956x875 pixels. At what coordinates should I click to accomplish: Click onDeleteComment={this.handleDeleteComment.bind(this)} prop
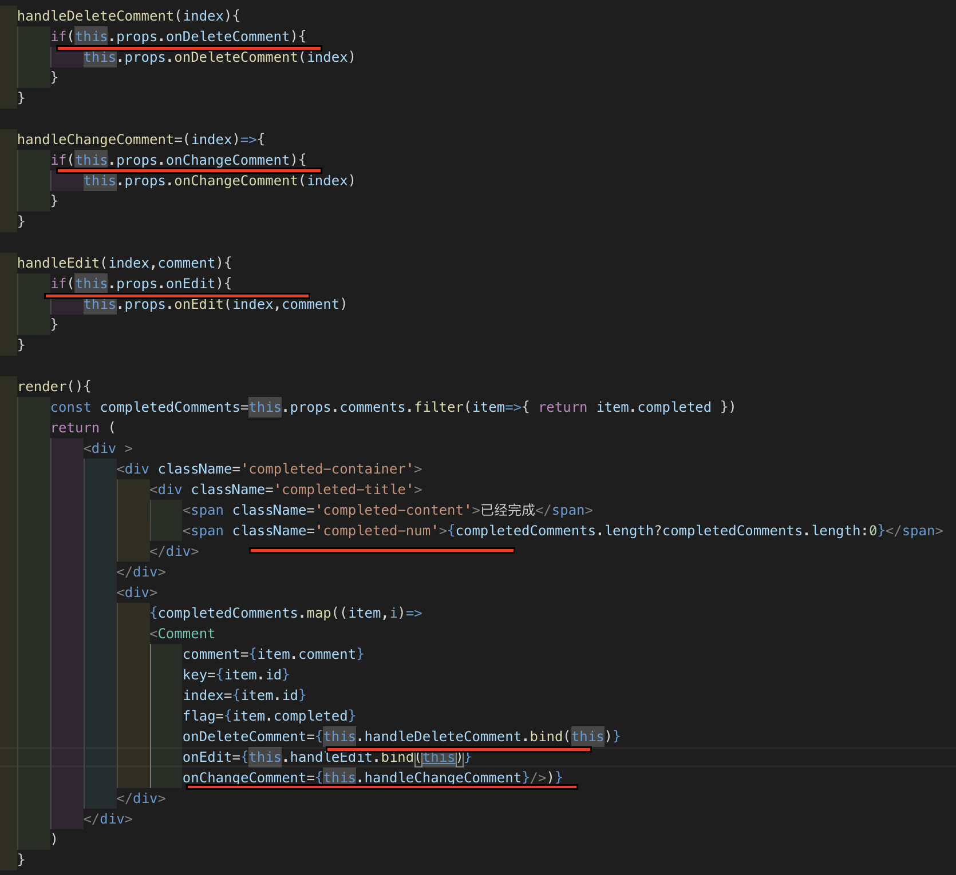pos(401,737)
